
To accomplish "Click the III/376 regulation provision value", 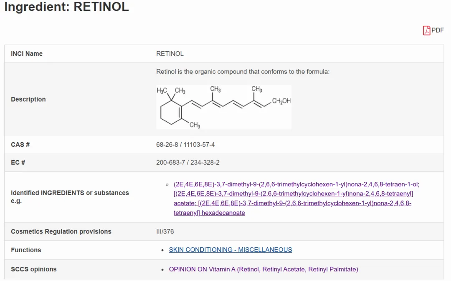I will coord(165,231).
